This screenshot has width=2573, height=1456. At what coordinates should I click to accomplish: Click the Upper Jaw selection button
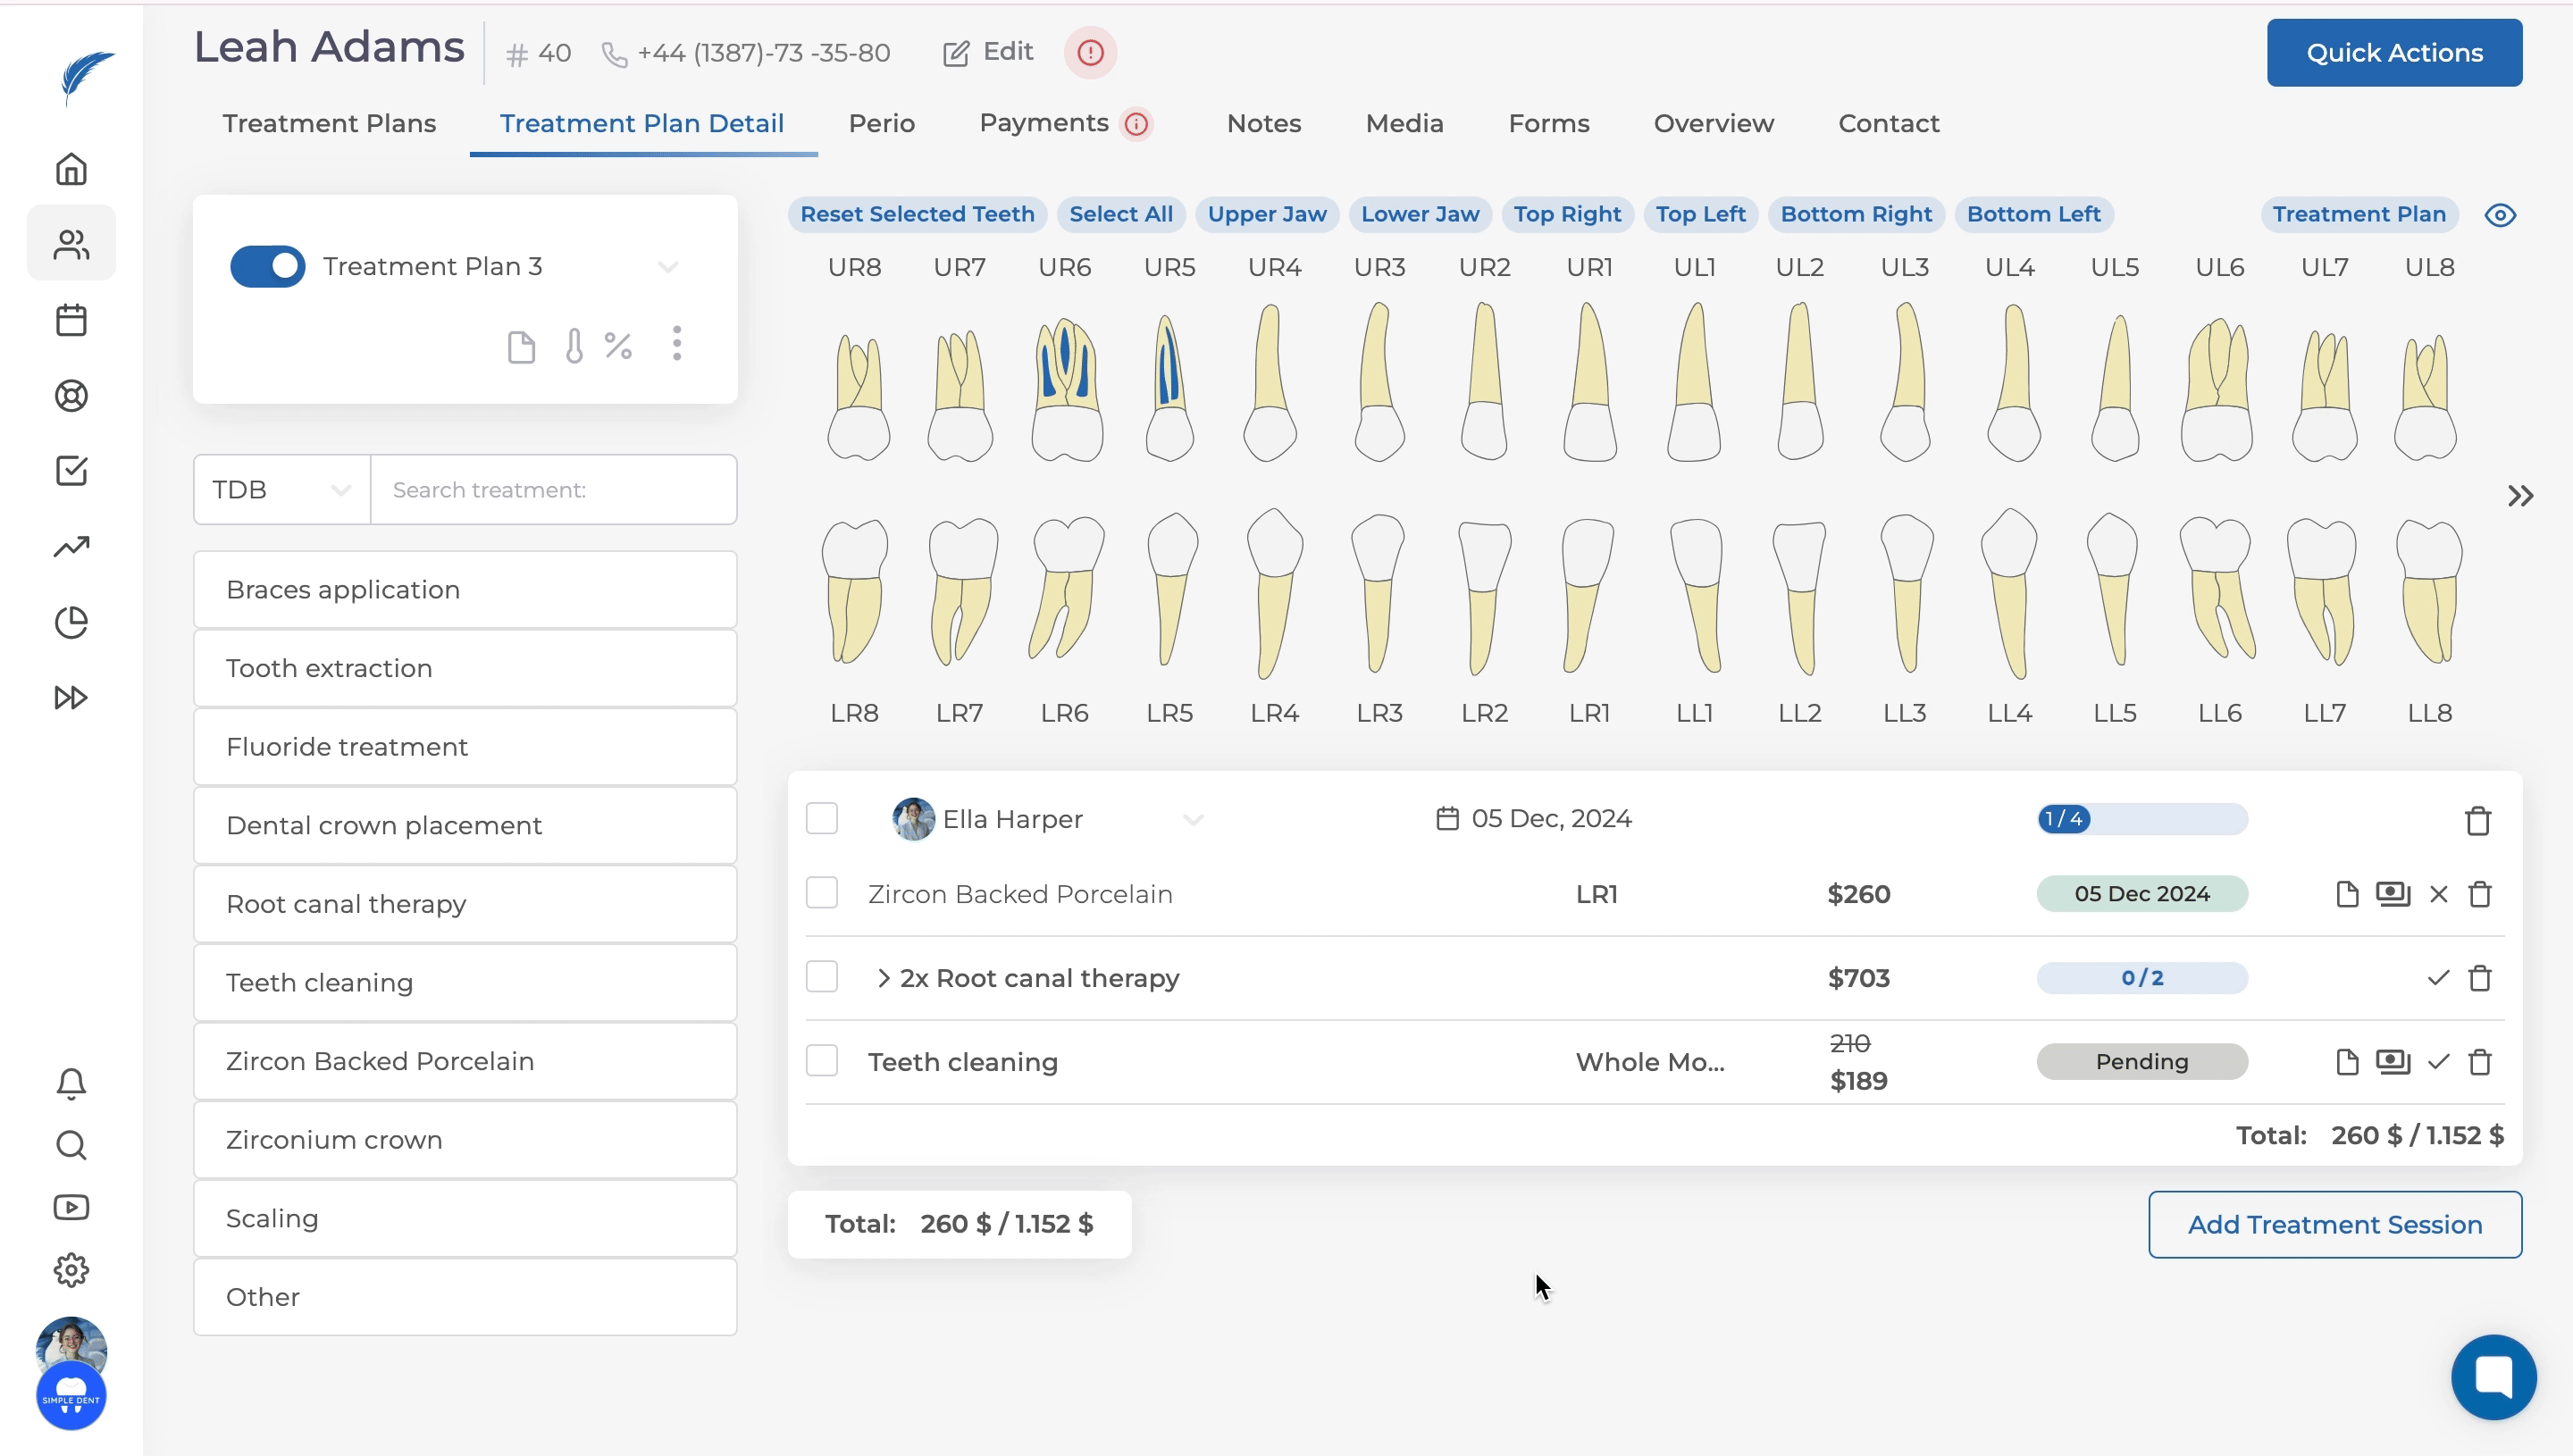pos(1266,214)
